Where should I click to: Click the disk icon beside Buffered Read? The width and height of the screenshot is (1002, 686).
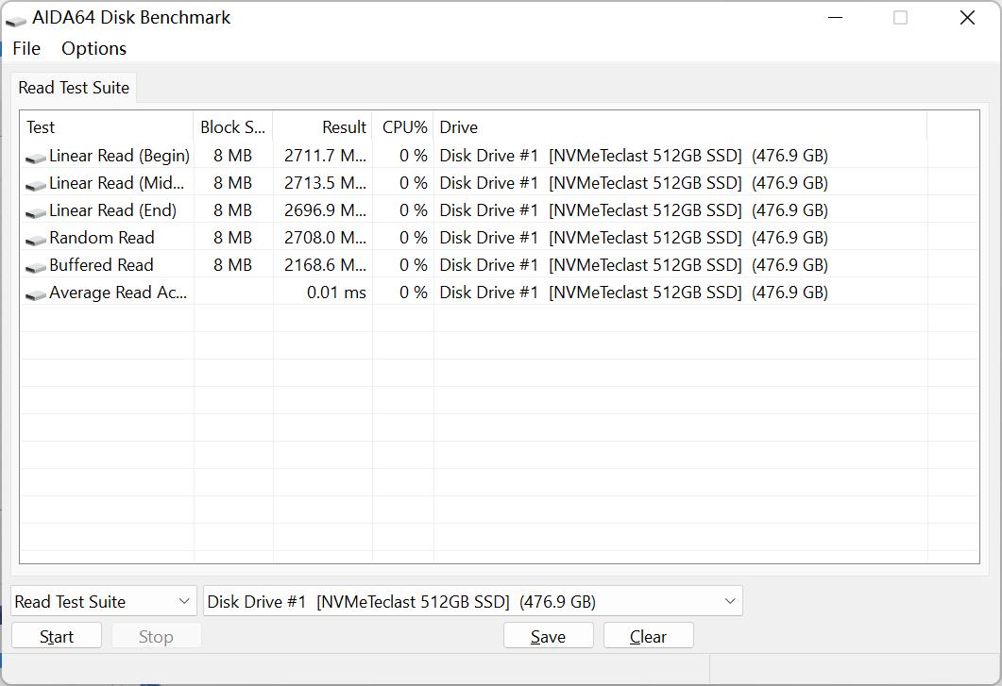35,267
